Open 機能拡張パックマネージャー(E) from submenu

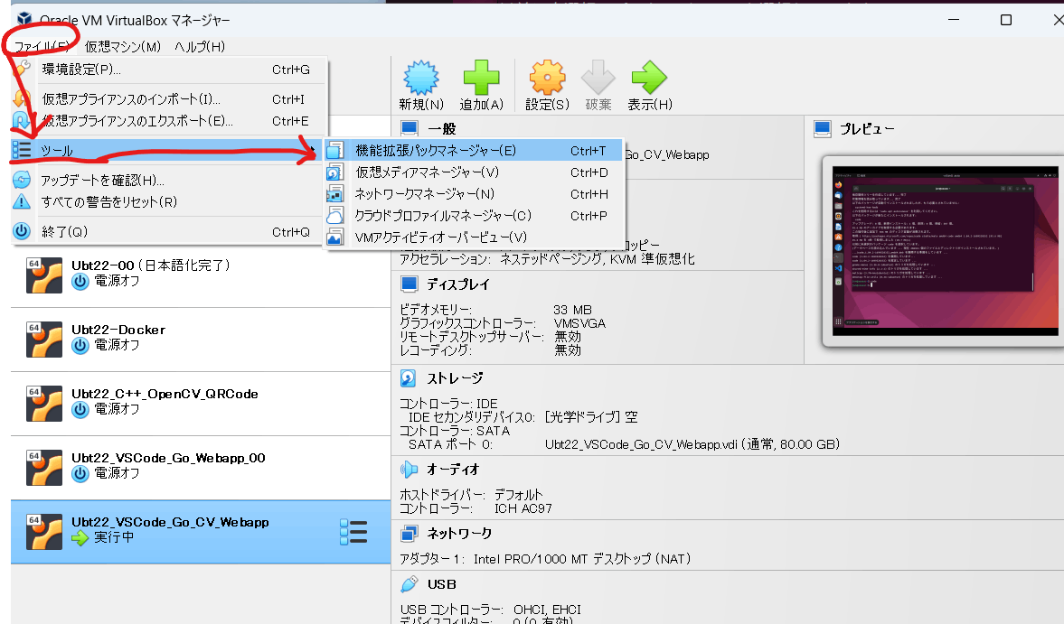(x=473, y=151)
